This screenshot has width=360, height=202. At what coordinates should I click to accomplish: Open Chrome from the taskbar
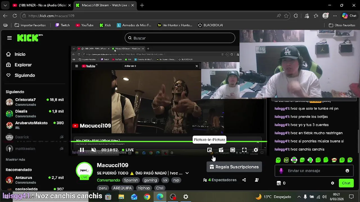click(x=147, y=197)
